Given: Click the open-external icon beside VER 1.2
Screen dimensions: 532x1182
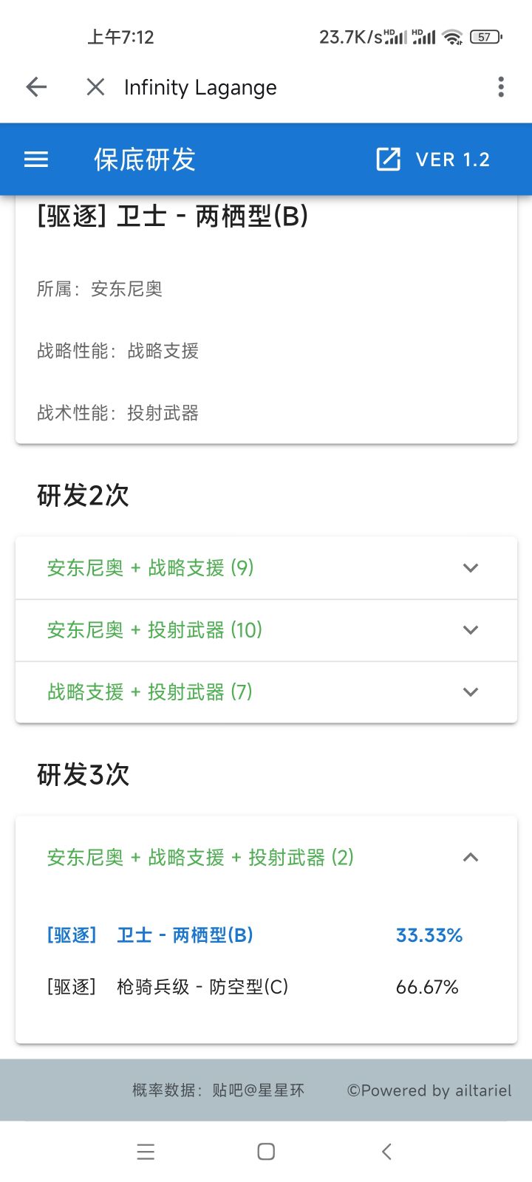Looking at the screenshot, I should point(389,160).
